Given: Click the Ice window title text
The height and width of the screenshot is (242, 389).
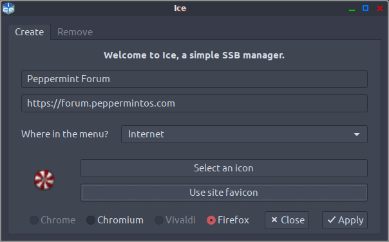Looking at the screenshot, I should [x=180, y=8].
